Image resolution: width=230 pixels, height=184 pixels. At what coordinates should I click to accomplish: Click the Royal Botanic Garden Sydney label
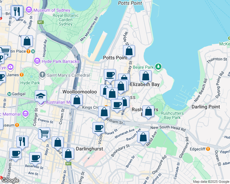coord(65,20)
